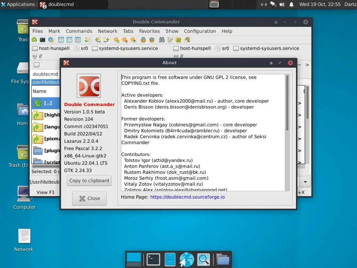Image resolution: width=357 pixels, height=268 pixels.
Task: Open the Applications menu in top panel
Action: click(18, 4)
